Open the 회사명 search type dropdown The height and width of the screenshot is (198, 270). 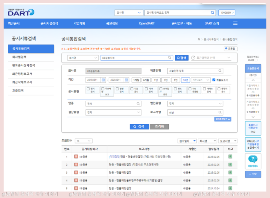pos(83,58)
